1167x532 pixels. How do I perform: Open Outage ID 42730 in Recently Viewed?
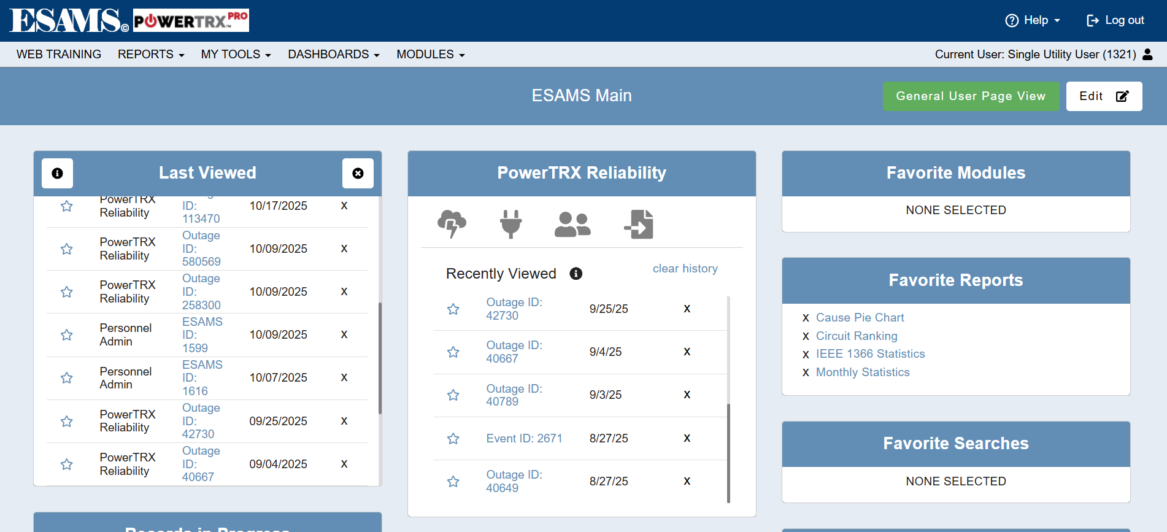click(x=514, y=309)
